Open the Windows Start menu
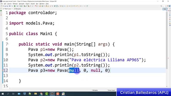Viewport: 171px width, 96px height. click(x=2, y=94)
